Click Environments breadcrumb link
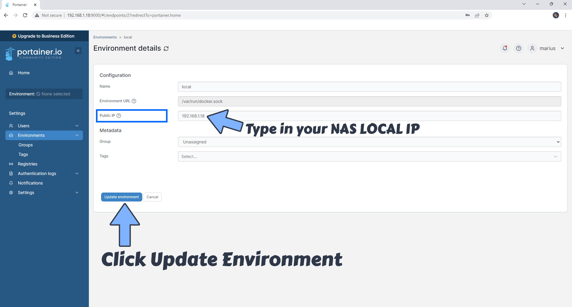The width and height of the screenshot is (572, 307). click(105, 37)
